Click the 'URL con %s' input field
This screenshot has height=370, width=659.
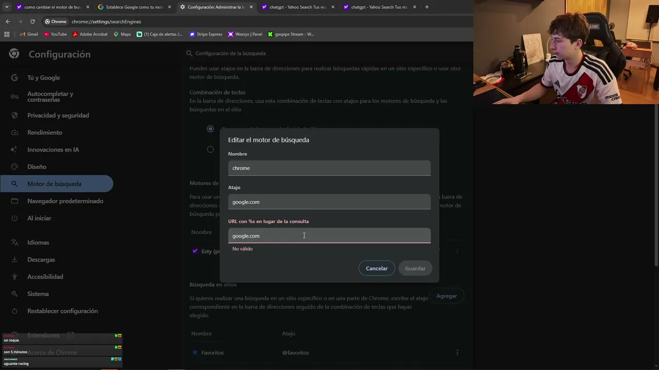[x=329, y=236]
